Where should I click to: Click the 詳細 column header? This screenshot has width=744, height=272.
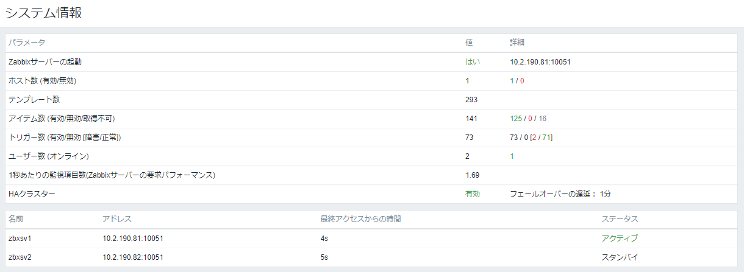(x=518, y=43)
